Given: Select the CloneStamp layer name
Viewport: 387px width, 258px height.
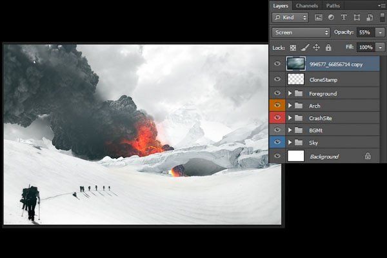Looking at the screenshot, I should pyautogui.click(x=323, y=80).
